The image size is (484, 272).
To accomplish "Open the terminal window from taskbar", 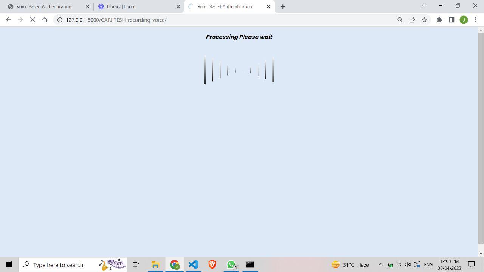I will [x=250, y=264].
